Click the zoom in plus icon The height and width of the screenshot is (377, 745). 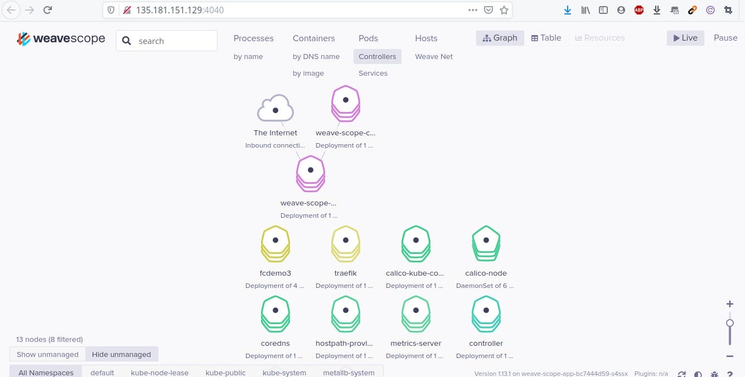[729, 304]
